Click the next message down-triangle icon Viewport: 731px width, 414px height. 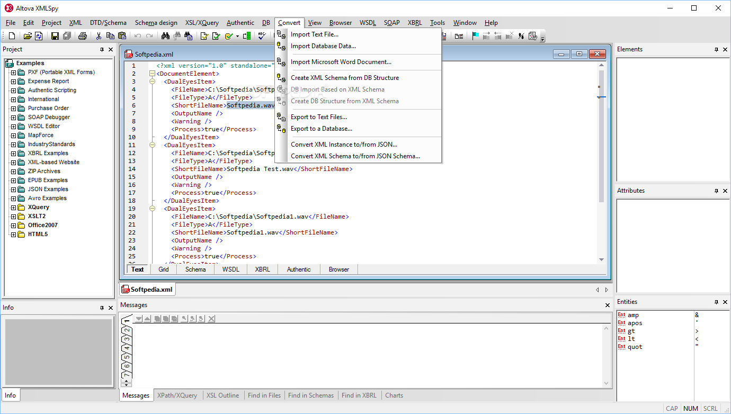[139, 318]
